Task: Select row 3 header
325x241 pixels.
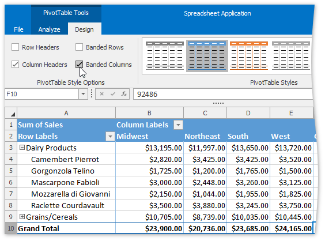Action: coord(11,148)
